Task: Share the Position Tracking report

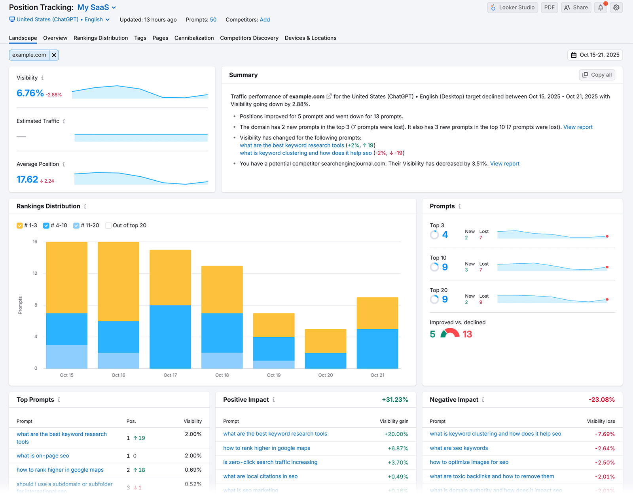Action: tap(576, 7)
